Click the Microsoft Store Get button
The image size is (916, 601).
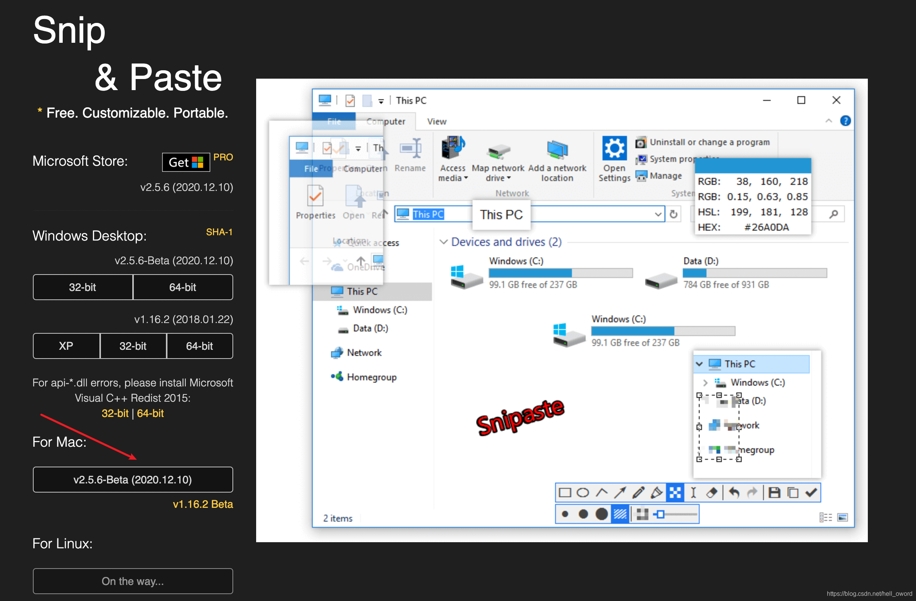[x=186, y=162]
